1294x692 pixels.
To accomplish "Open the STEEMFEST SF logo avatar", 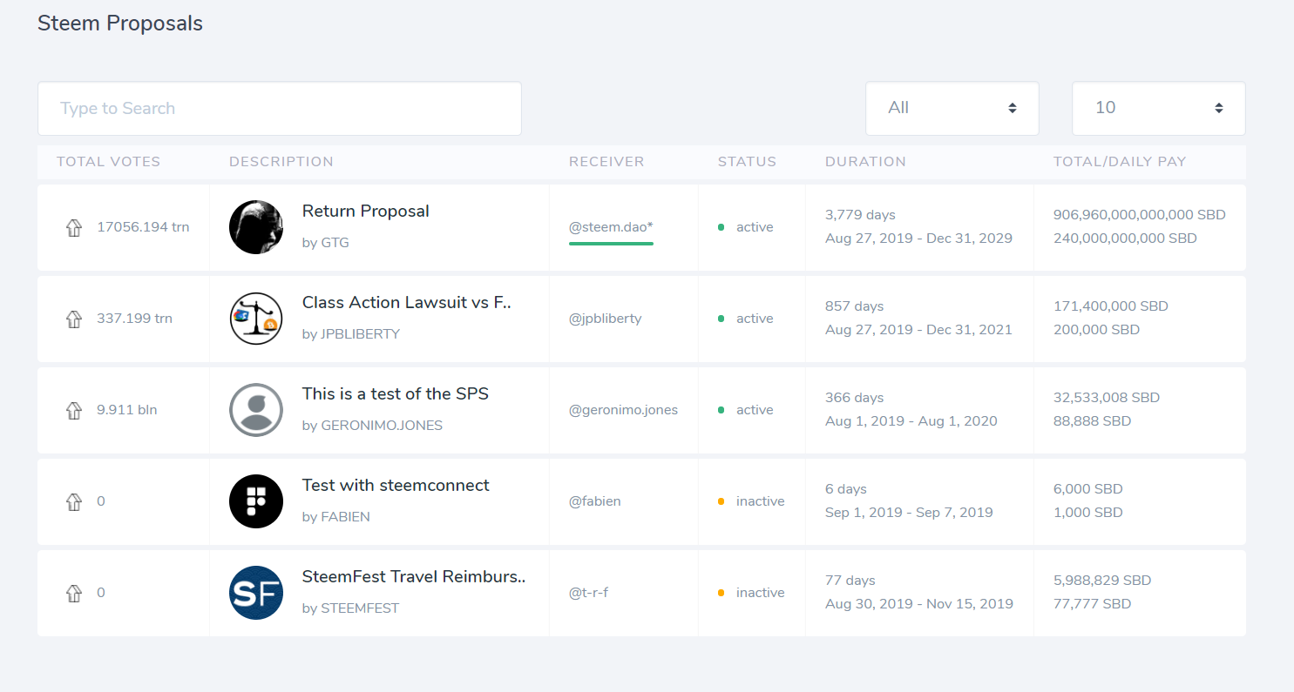I will coord(256,593).
